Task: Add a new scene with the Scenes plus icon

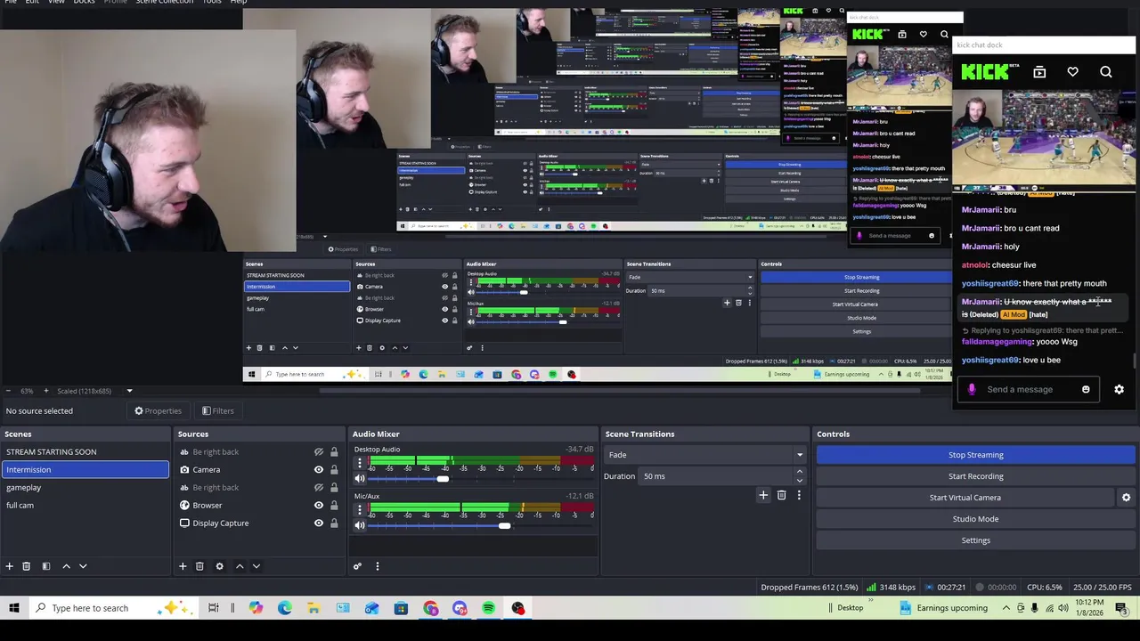Action: pos(9,566)
